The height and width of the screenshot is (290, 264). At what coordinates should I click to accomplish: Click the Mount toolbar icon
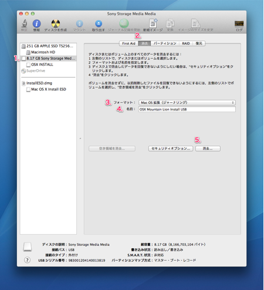pyautogui.click(x=79, y=23)
